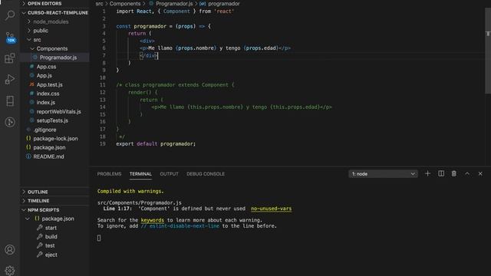The width and height of the screenshot is (491, 276).
Task: Open the Accounts menu icon
Action: pyautogui.click(x=10, y=250)
